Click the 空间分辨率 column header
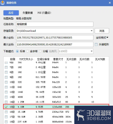Image resolution: width=113 pixels, height=124 pixels. (43, 59)
